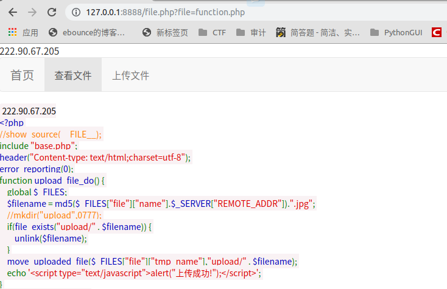
Task: Switch to the 上传文件 tab
Action: pos(130,75)
